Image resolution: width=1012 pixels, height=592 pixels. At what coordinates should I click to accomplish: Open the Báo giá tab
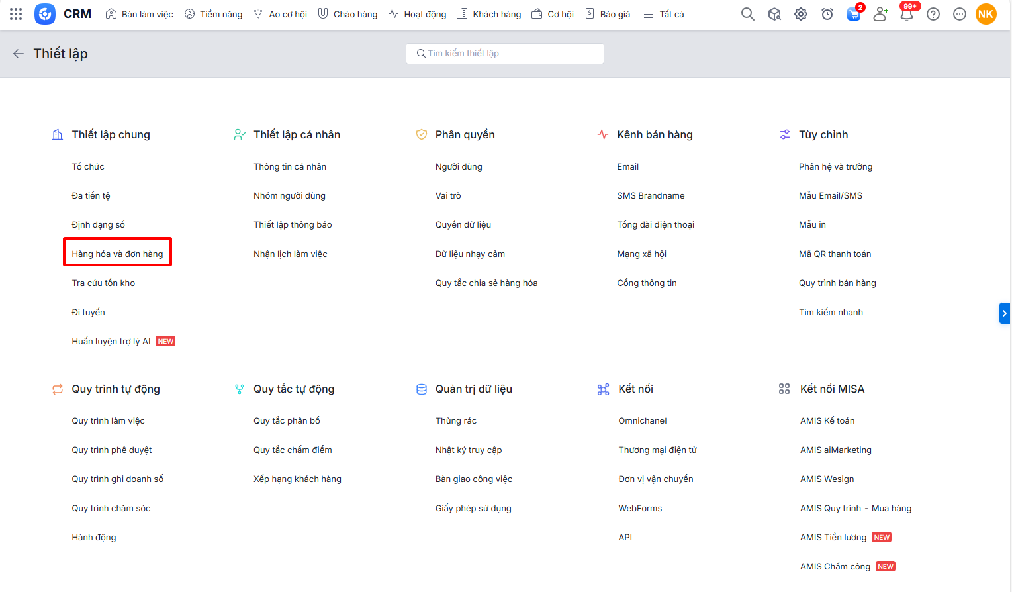608,14
